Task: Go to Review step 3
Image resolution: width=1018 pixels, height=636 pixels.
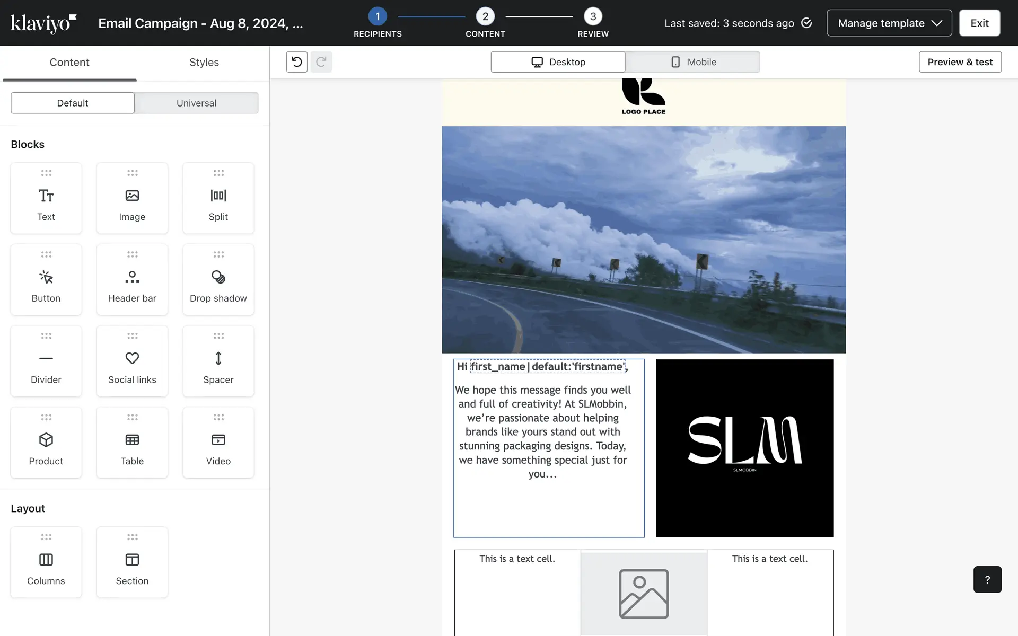Action: (593, 17)
